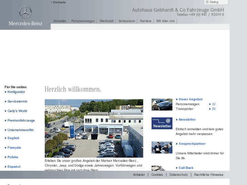
Task: Switch to Español language page
Action: 14,167
